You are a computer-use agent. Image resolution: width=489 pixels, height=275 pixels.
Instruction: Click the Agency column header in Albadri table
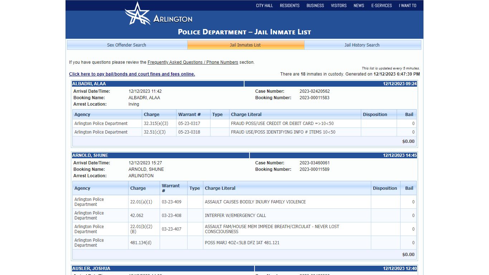pos(107,115)
